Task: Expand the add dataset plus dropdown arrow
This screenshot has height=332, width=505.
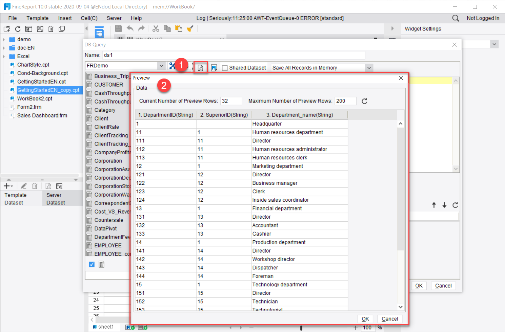Action: point(12,186)
